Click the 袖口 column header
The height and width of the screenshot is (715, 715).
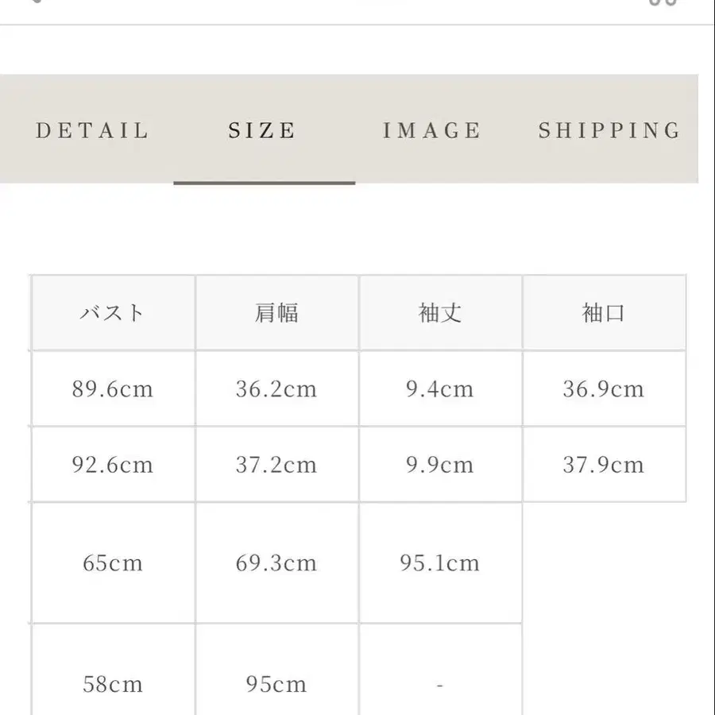(605, 312)
